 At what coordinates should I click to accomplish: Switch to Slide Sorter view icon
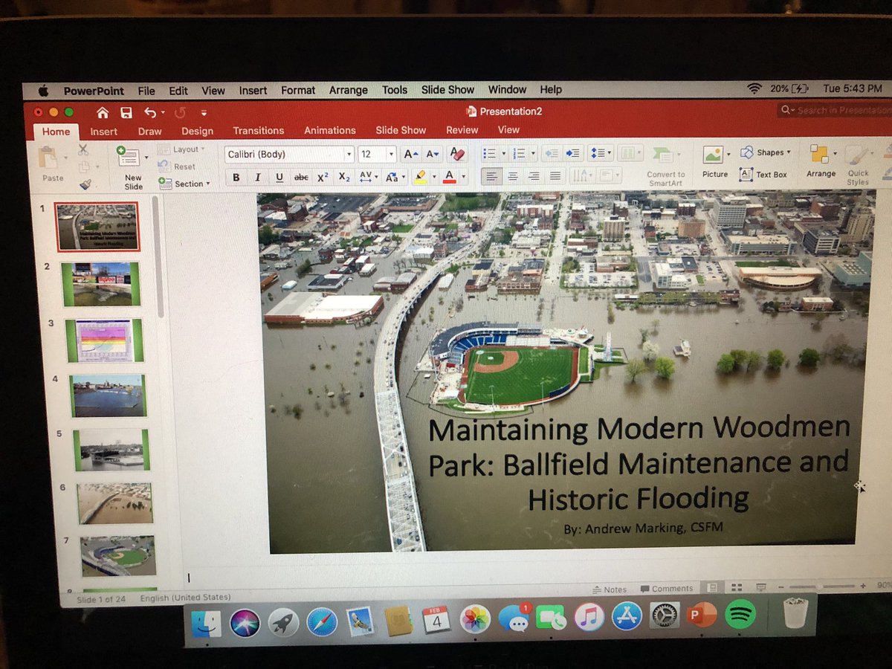tap(737, 587)
